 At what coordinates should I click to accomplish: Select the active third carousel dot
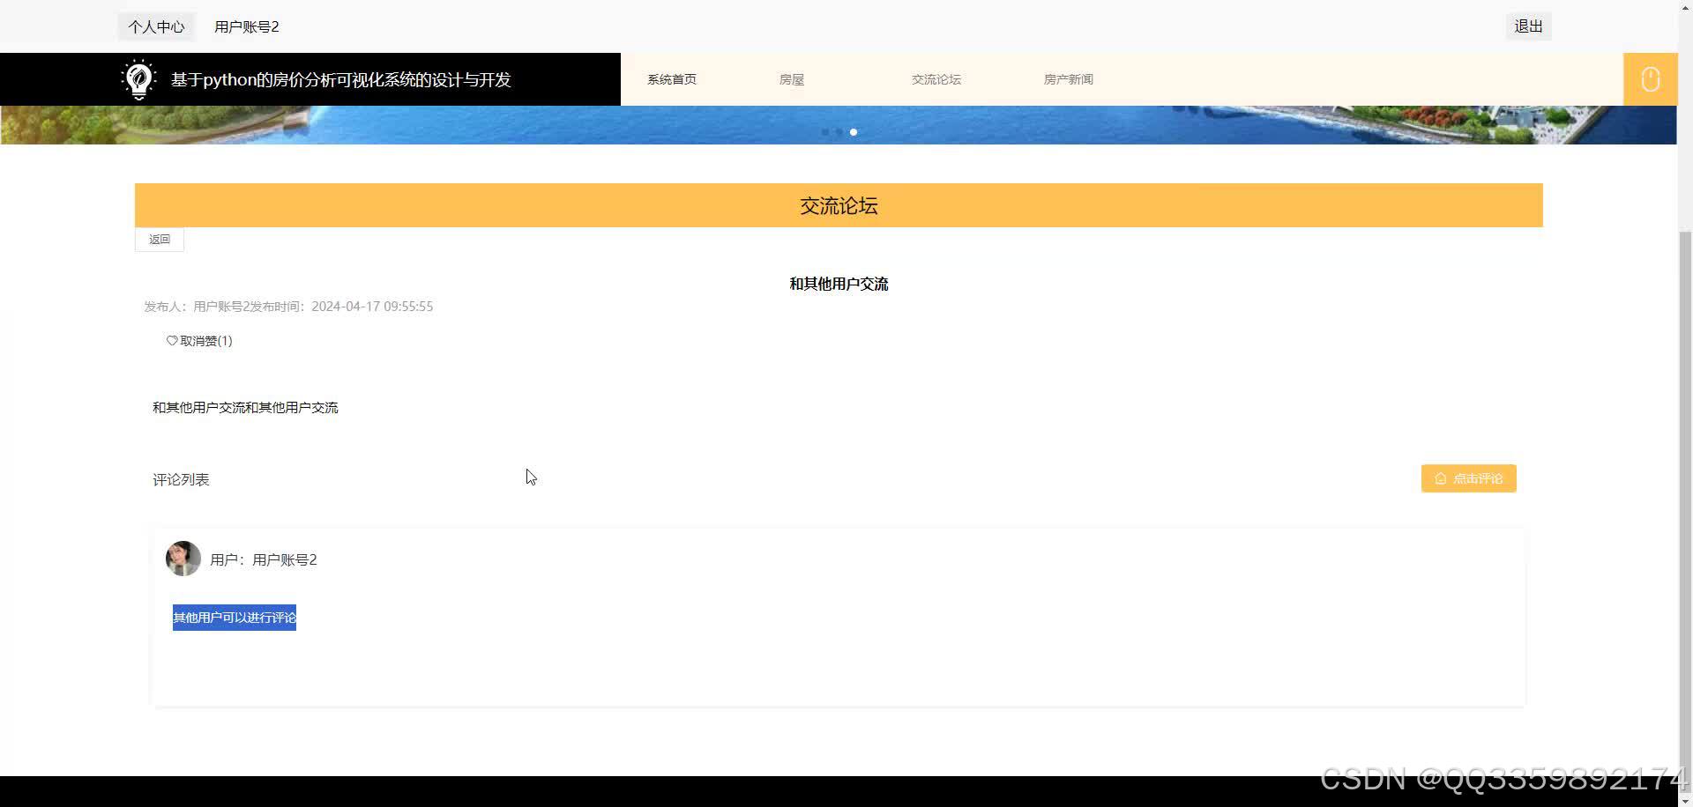854,132
